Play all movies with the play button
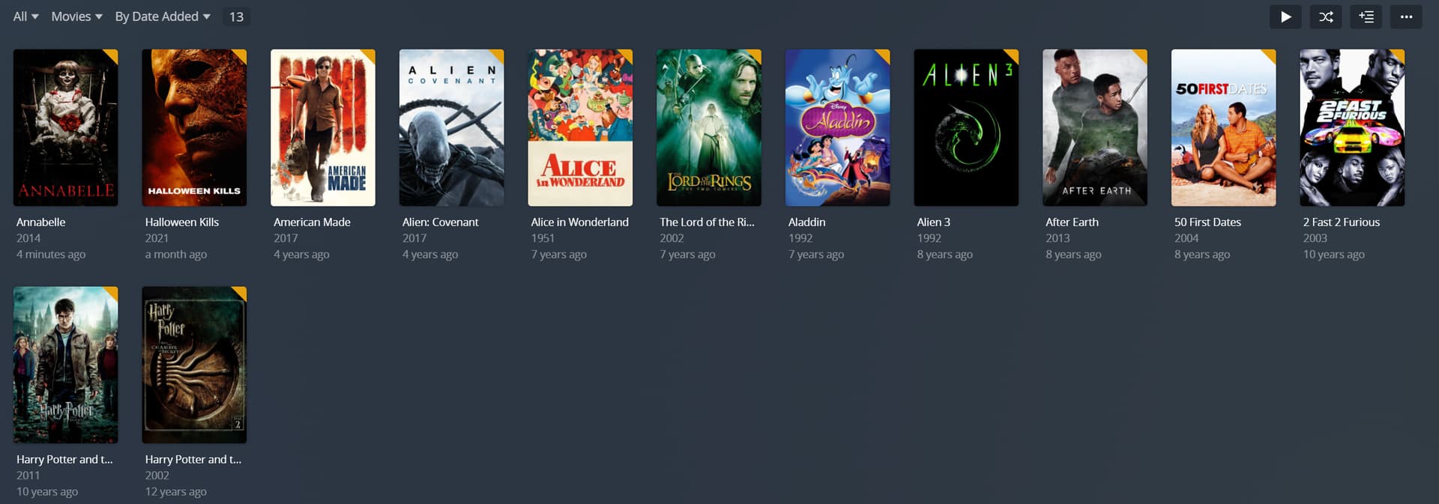 [x=1285, y=16]
